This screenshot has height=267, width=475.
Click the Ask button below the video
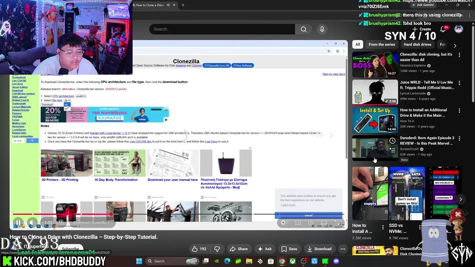265,249
